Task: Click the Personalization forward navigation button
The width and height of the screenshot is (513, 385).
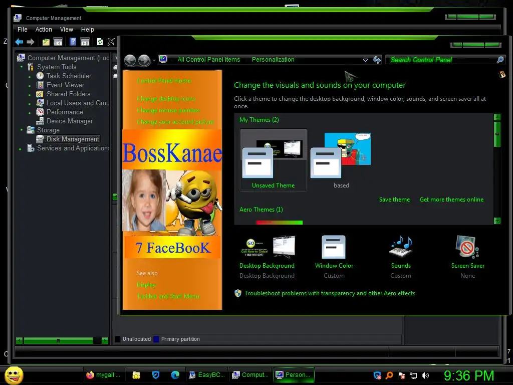Action: coord(144,60)
